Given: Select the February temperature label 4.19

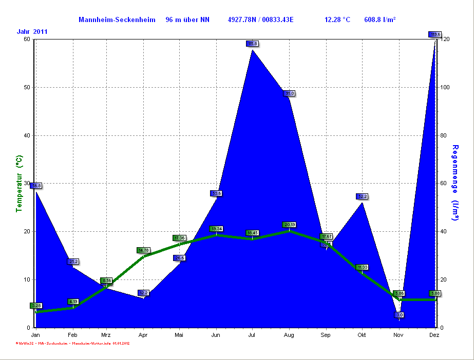Looking at the screenshot, I should point(73,302).
